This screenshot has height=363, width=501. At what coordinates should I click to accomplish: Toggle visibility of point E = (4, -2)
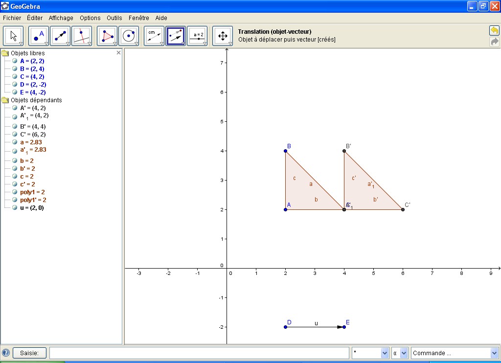click(15, 92)
